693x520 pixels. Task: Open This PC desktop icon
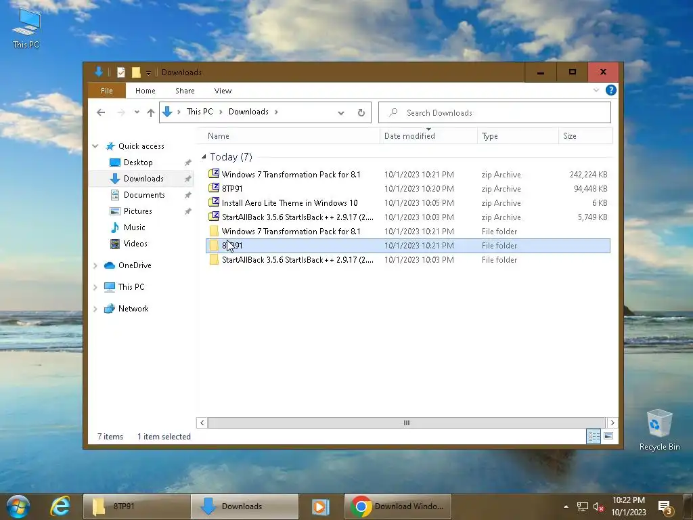pos(26,28)
